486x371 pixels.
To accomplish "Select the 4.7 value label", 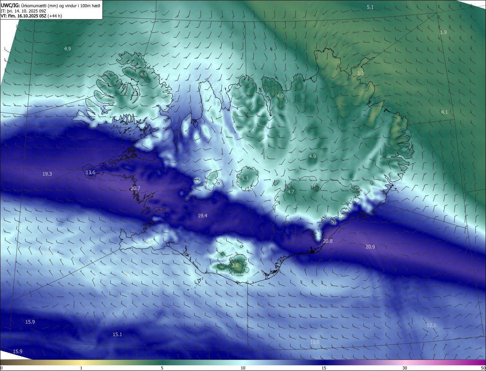I will [291, 192].
